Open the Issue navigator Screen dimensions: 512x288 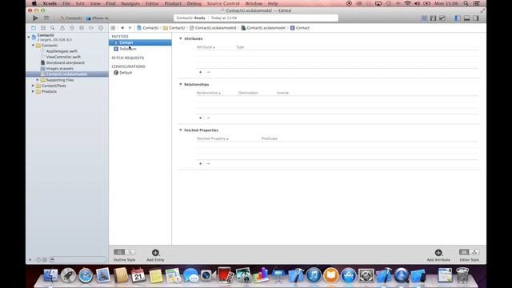tap(62, 28)
